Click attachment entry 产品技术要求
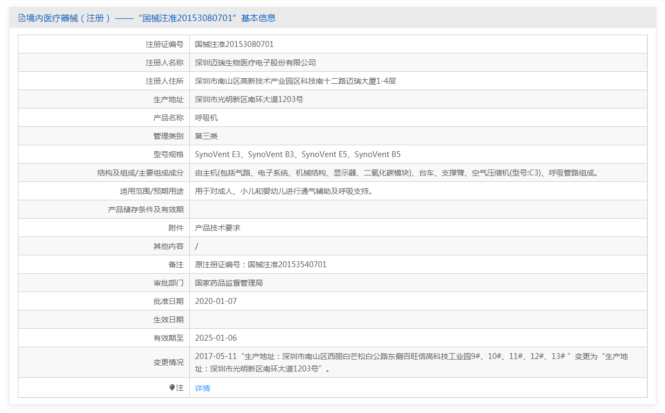The width and height of the screenshot is (665, 413). tap(218, 228)
